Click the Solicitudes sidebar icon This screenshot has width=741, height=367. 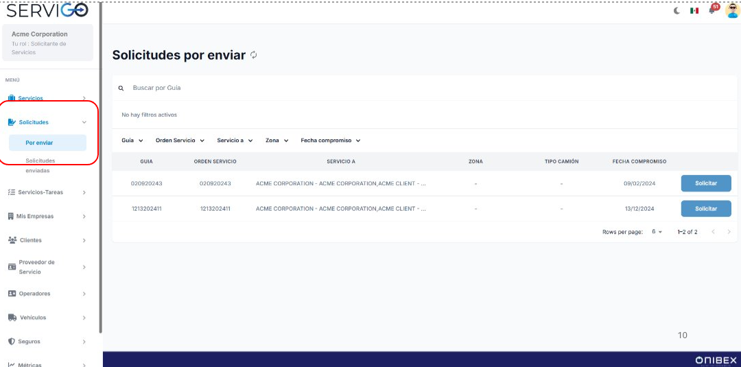click(12, 122)
